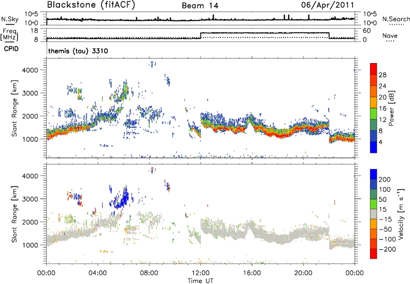Click the "16:00" time axis label
Viewport: 410px width, 284px height.
[x=252, y=273]
